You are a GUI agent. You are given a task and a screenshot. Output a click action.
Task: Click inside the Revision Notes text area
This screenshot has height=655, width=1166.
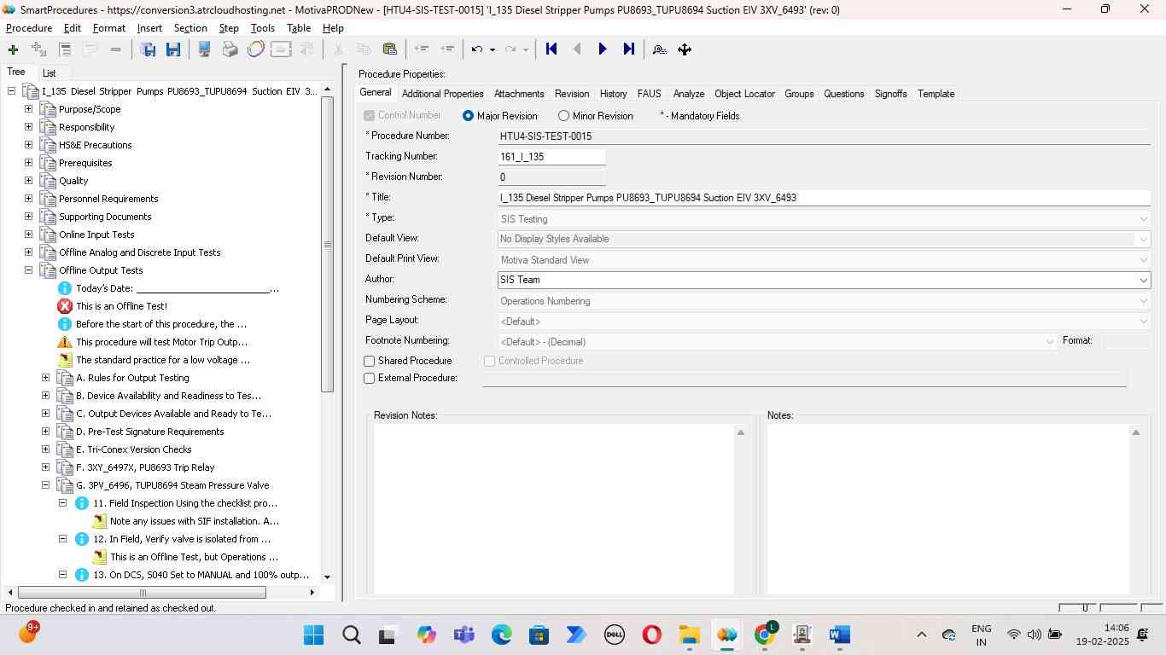(x=554, y=509)
